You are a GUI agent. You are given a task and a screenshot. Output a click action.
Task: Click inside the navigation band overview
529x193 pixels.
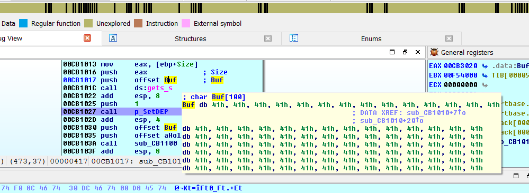point(265,8)
